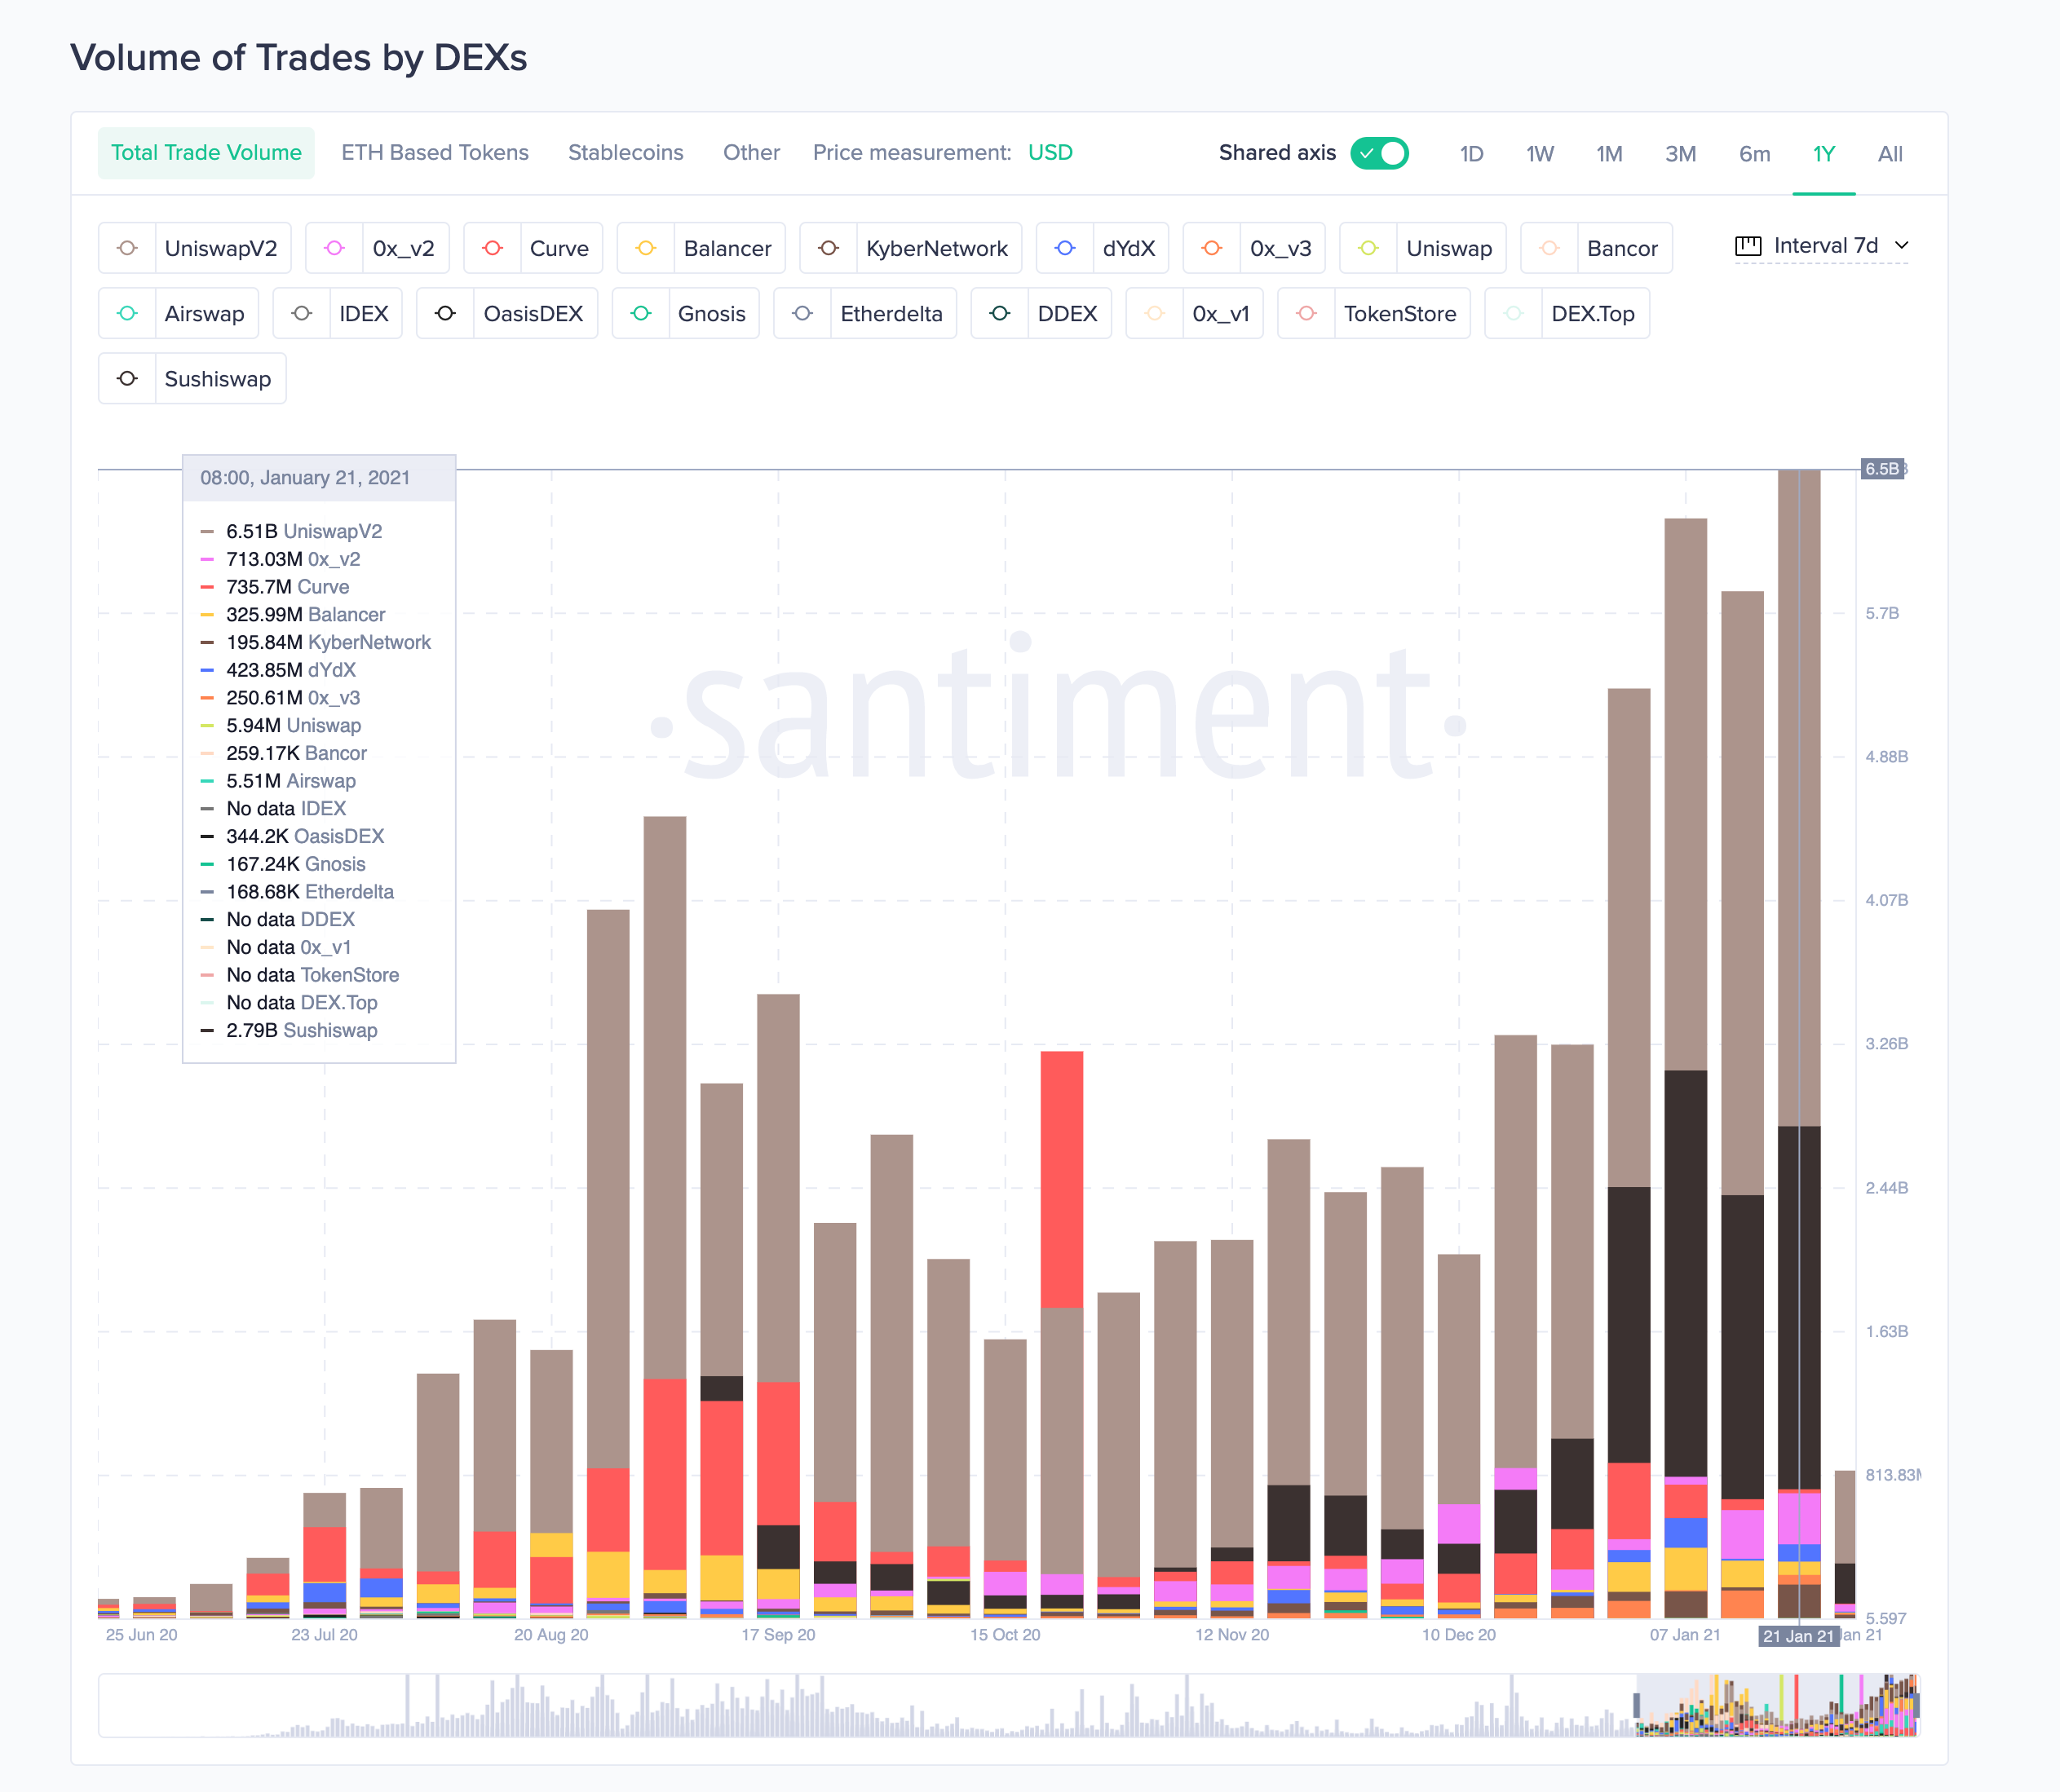
Task: Click the 0x_v1 legend marker
Action: click(1155, 313)
